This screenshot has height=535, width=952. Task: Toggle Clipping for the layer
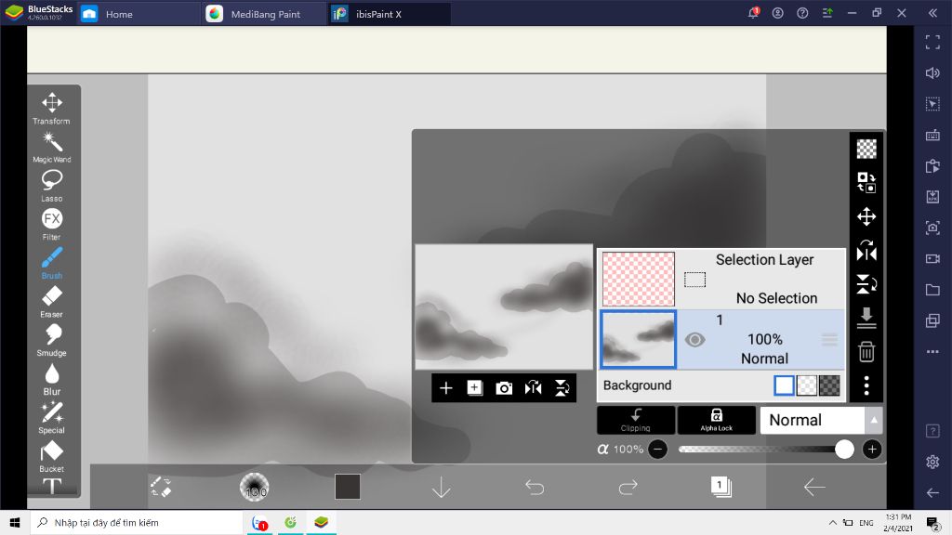click(x=636, y=420)
